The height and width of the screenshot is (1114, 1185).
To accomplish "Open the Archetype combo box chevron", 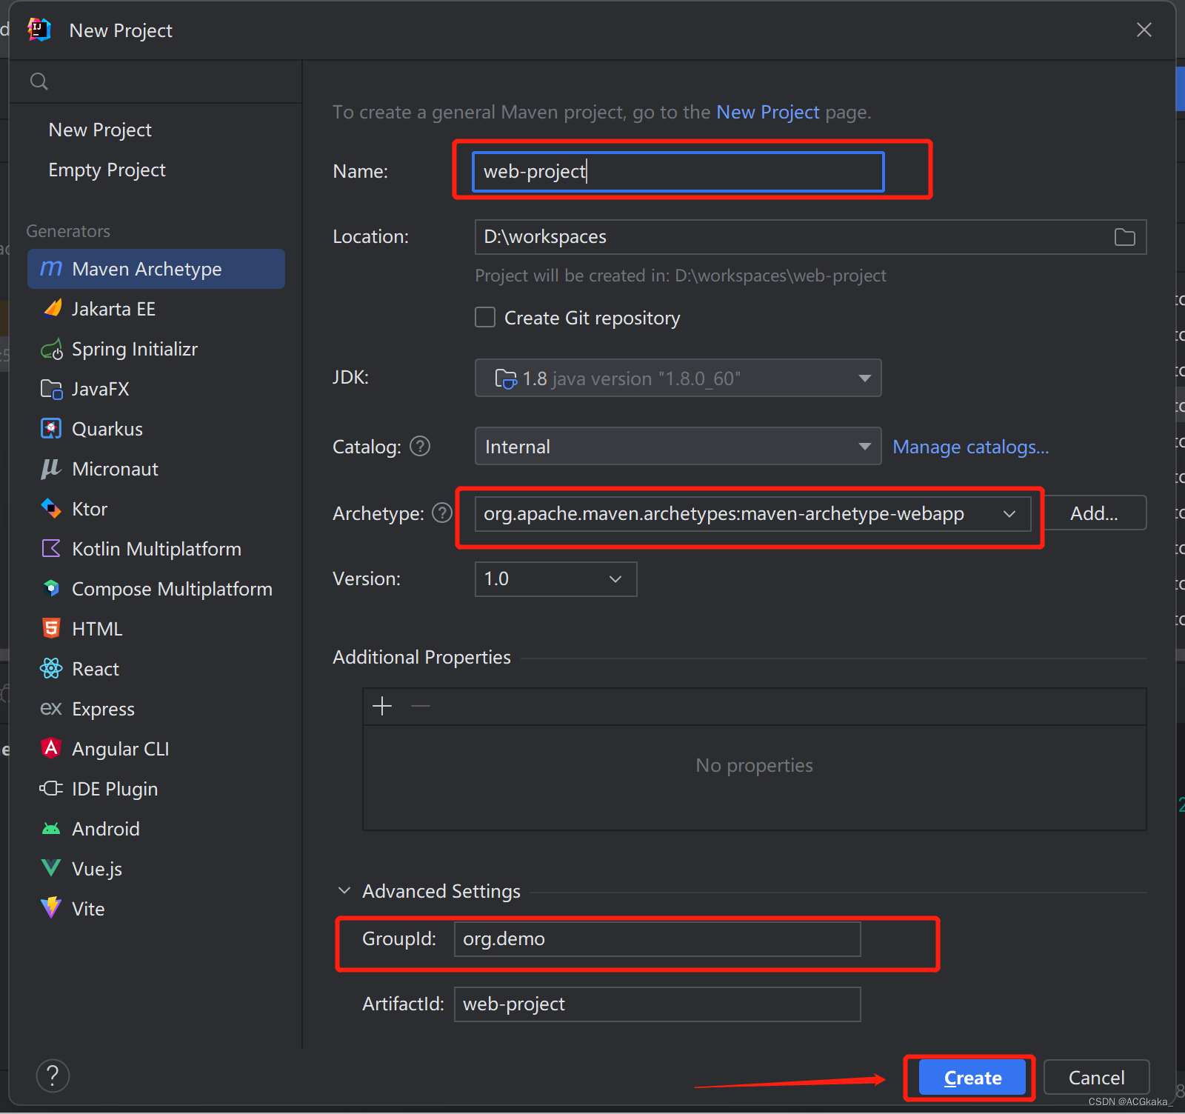I will (x=1009, y=513).
